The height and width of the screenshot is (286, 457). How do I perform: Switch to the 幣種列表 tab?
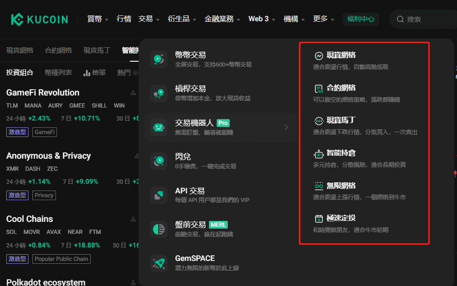(58, 72)
